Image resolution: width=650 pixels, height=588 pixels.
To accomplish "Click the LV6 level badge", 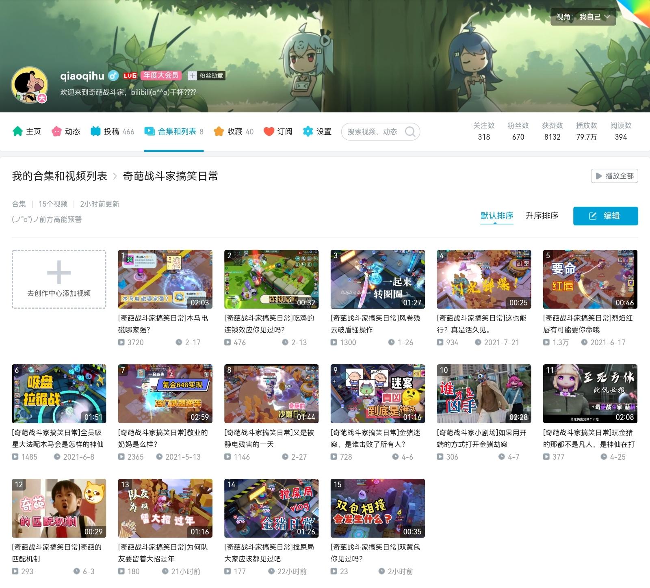I will click(x=130, y=76).
